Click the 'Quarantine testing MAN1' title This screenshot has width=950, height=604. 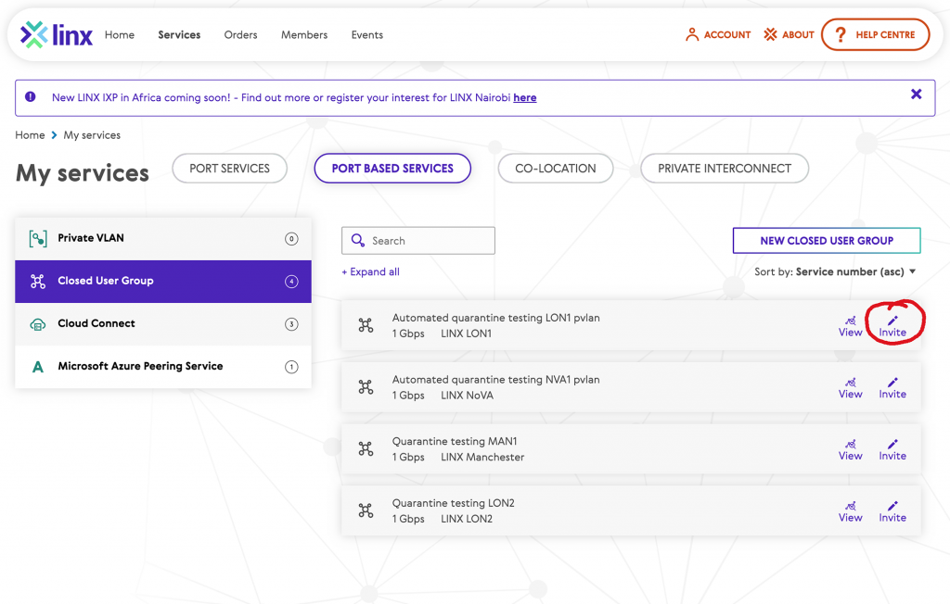455,441
